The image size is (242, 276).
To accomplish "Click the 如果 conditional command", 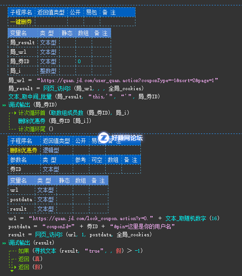I will (23, 251).
